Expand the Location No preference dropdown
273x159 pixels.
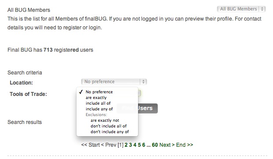pyautogui.click(x=114, y=81)
